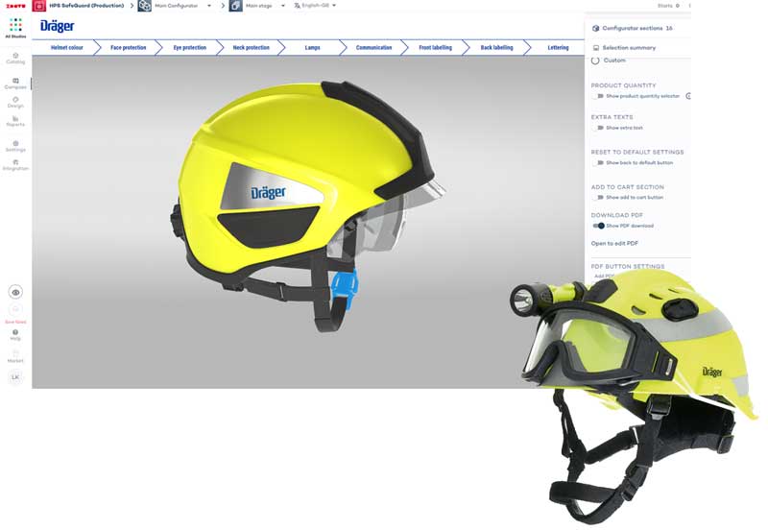Toggle Show extra text switch
Screen dimensions: 768x530
tap(597, 128)
